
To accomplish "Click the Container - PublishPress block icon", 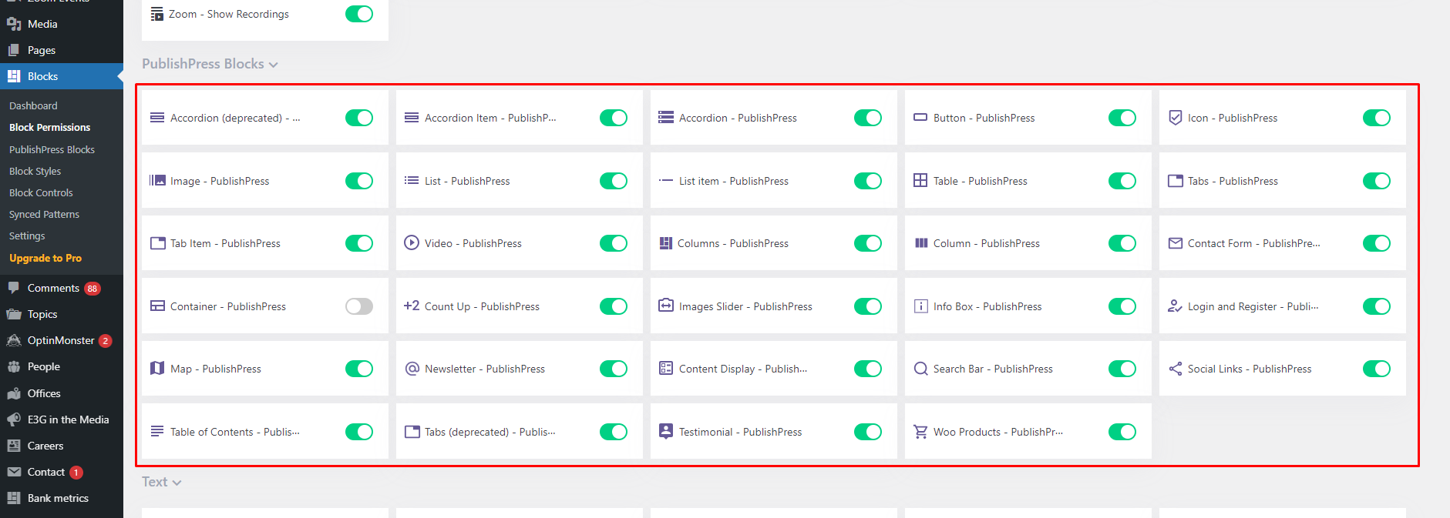I will (x=157, y=306).
